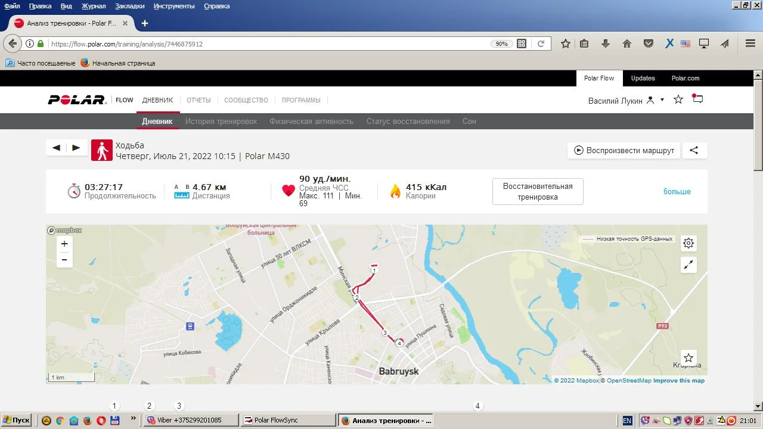This screenshot has height=429, width=763.
Task: Open Updates top link
Action: [x=643, y=78]
